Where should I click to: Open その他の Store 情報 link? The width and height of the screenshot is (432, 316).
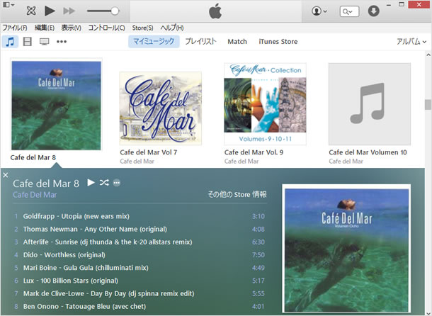tap(237, 194)
